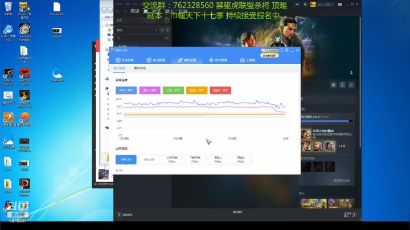Screen dimensions: 410x230
Task: Open the message icon in driver tool title bar
Action: [282, 50]
